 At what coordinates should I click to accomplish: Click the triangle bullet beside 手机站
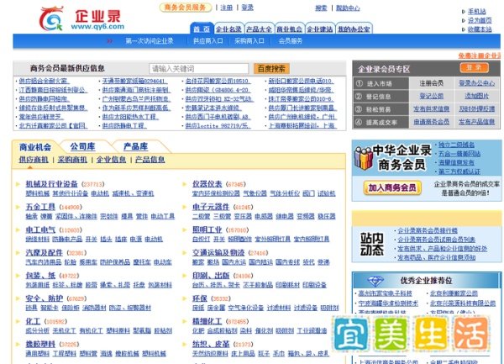click(x=463, y=12)
